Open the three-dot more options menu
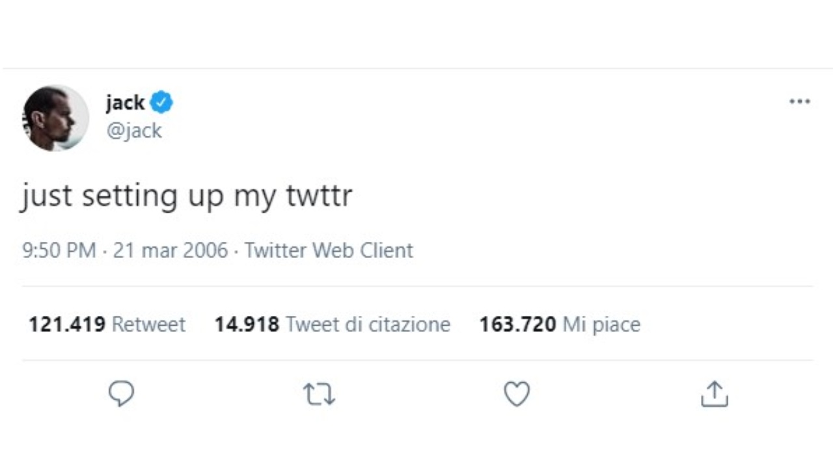This screenshot has height=468, width=833. tap(799, 102)
